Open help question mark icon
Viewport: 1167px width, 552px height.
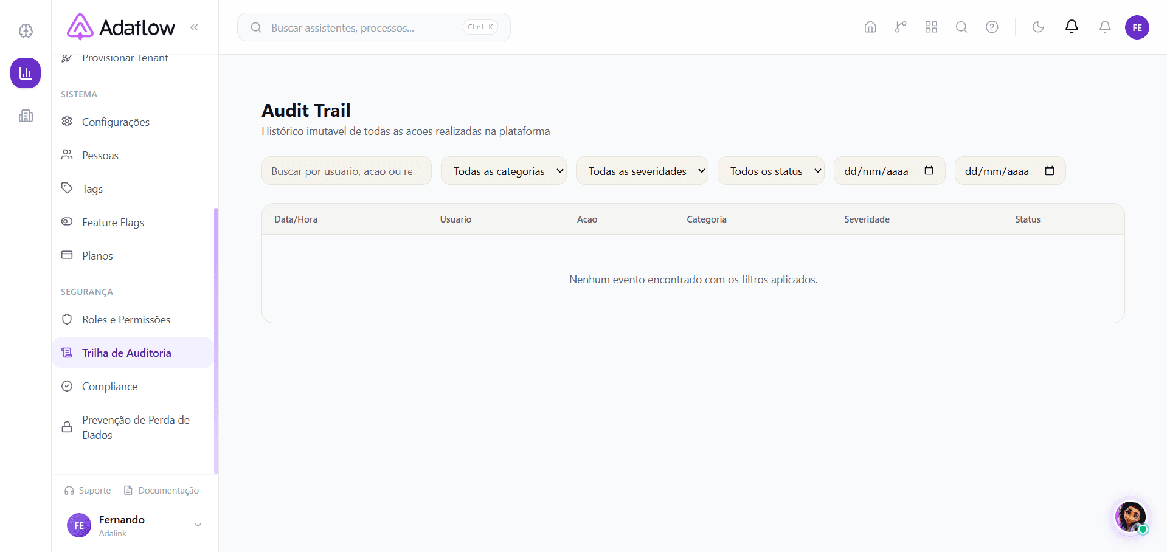click(992, 27)
